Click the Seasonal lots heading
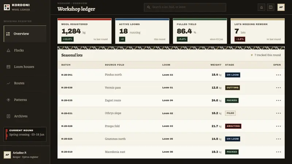Image resolution: width=292 pixels, height=164 pixels. [x=72, y=55]
